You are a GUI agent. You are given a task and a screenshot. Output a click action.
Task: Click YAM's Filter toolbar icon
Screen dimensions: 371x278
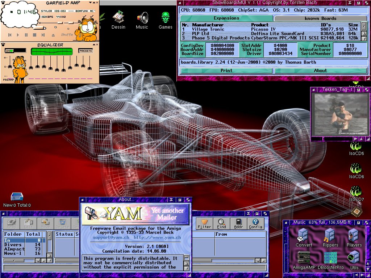pyautogui.click(x=205, y=224)
